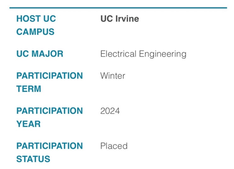Click the word "TERM" in the label
234x169 pixels.
29,89
